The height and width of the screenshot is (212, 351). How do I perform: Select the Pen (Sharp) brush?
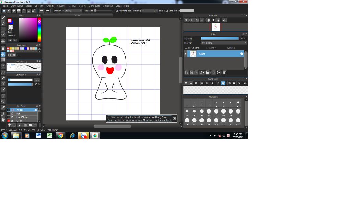tap(22, 117)
